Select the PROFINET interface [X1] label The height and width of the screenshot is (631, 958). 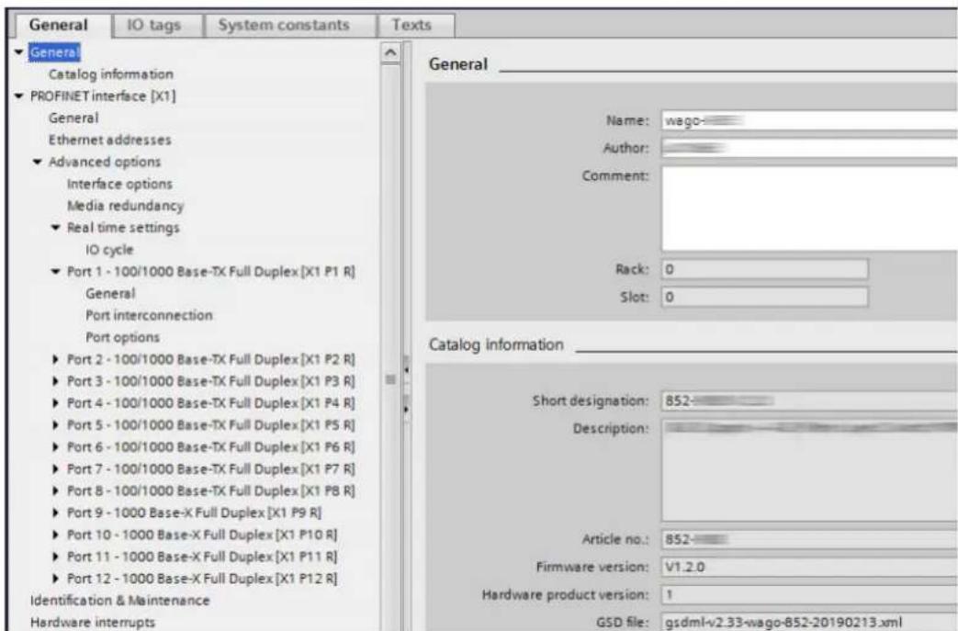[103, 96]
